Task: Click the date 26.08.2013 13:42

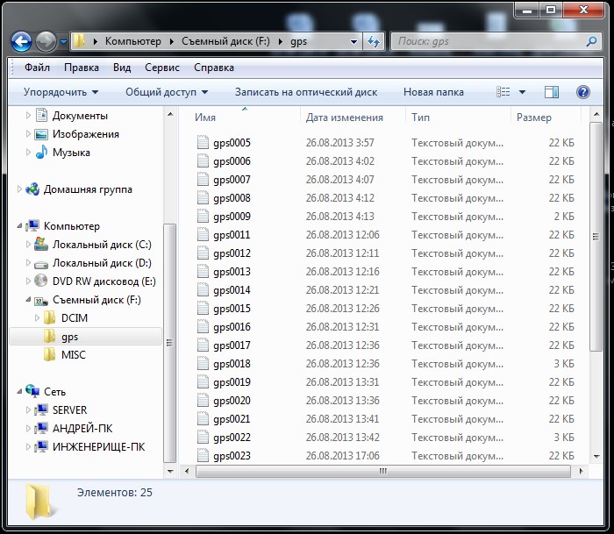Action: (343, 438)
